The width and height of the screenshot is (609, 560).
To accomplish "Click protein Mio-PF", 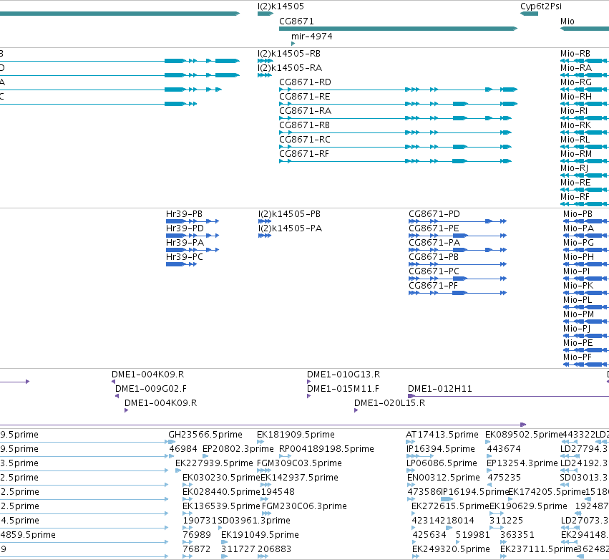I will pyautogui.click(x=577, y=357).
